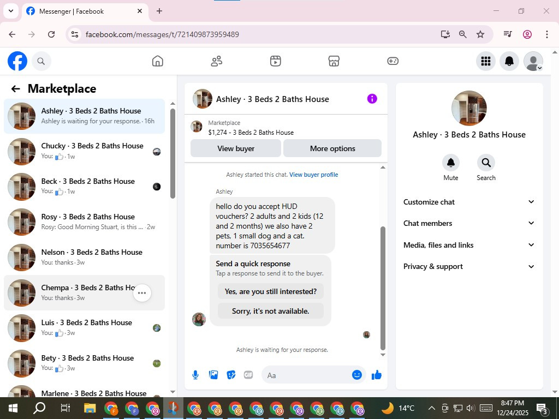Open Chrome zoom magnifier icon

pyautogui.click(x=463, y=34)
